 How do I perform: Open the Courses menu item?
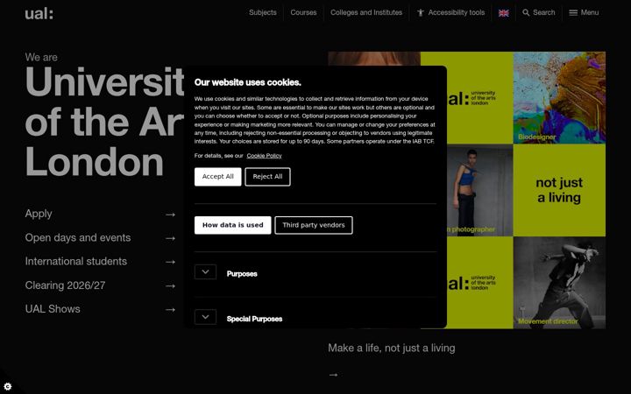click(303, 13)
